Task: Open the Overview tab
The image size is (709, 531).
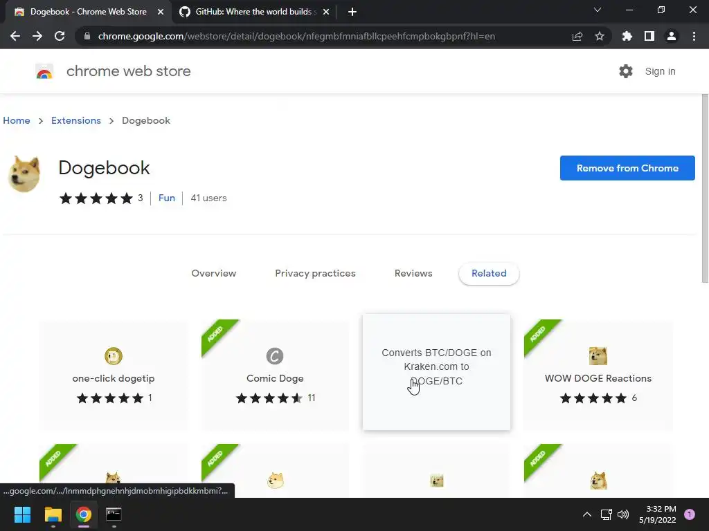Action: tap(213, 273)
